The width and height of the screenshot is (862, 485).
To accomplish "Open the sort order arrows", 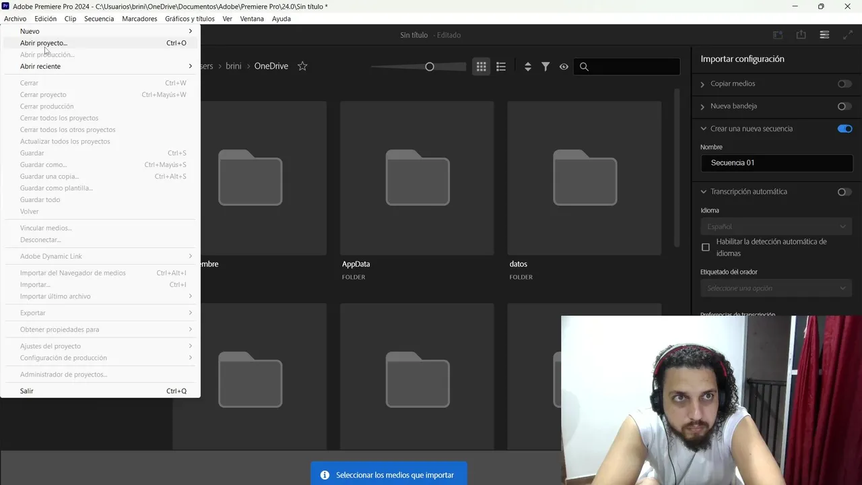I will pos(528,66).
